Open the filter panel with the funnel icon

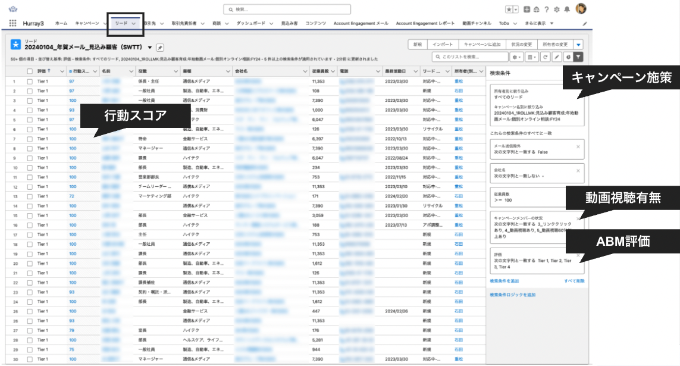tap(578, 58)
